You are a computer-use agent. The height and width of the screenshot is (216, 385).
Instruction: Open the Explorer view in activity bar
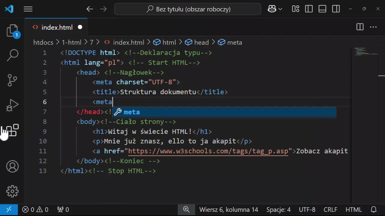(x=12, y=31)
